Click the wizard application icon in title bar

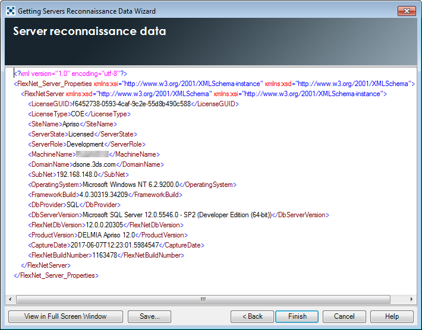(x=11, y=11)
